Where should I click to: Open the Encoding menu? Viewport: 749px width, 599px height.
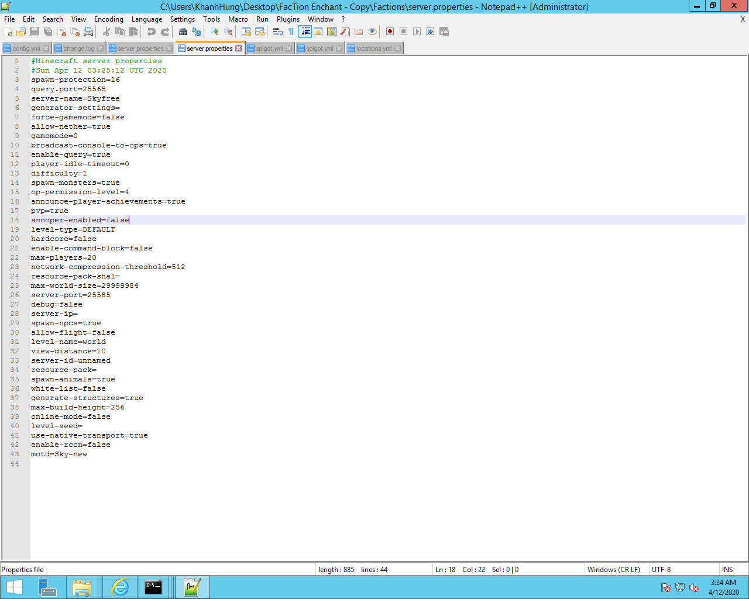tap(108, 19)
